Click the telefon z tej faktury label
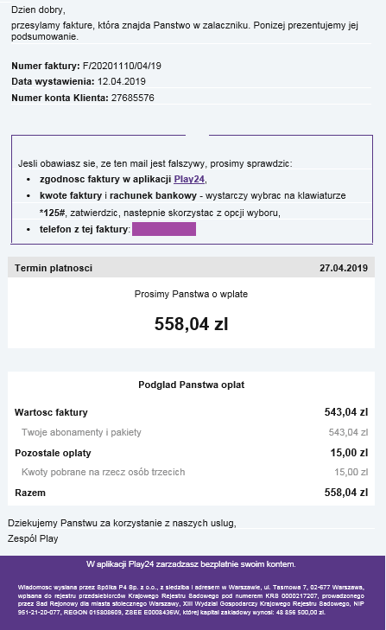 pos(84,229)
